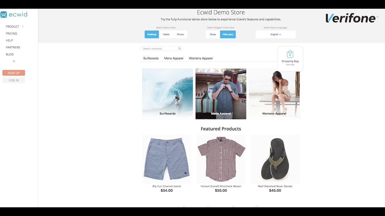Viewport: 385px width, 216px height.
Task: Click the Rip Curl shorts product image
Action: coord(167,159)
